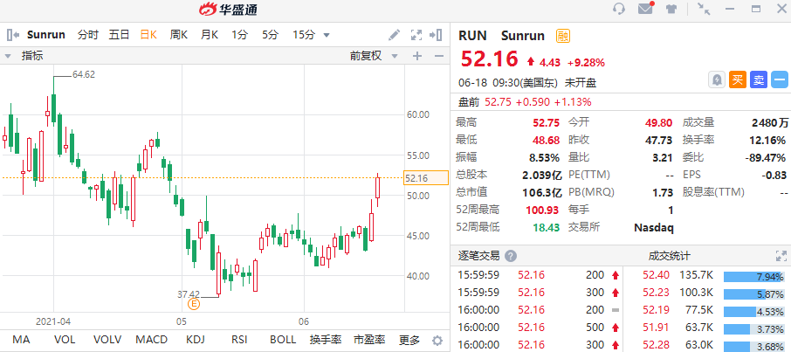Enable the 市盈率 indicator

click(369, 340)
